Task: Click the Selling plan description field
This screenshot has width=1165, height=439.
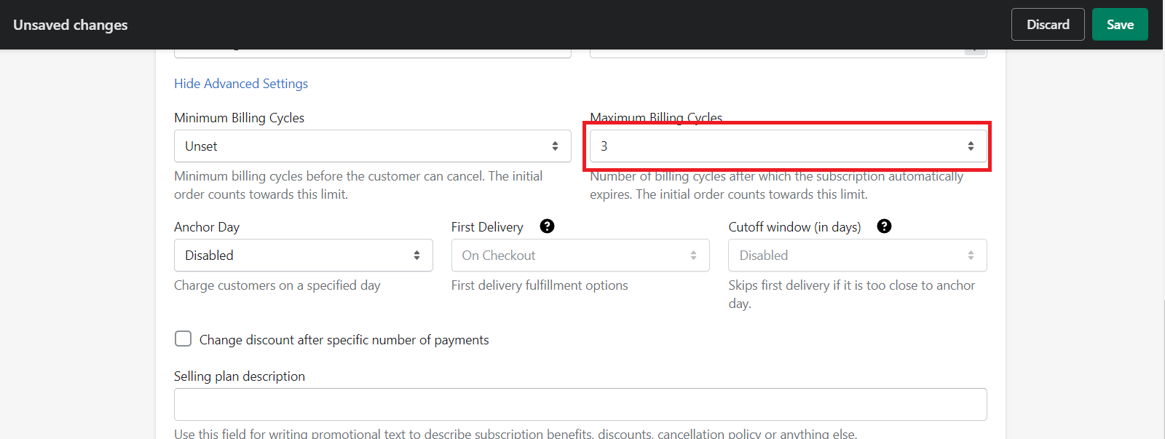Action: pos(580,404)
